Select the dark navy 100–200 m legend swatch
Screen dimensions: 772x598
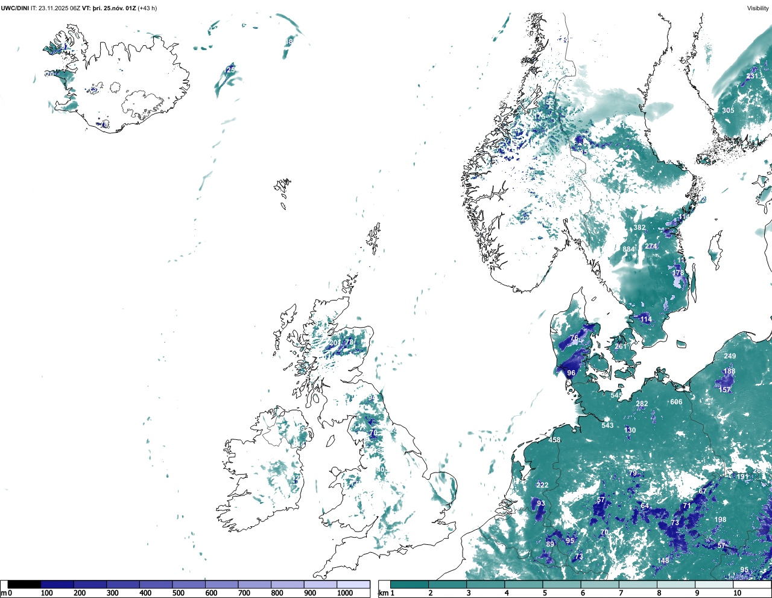pos(57,585)
